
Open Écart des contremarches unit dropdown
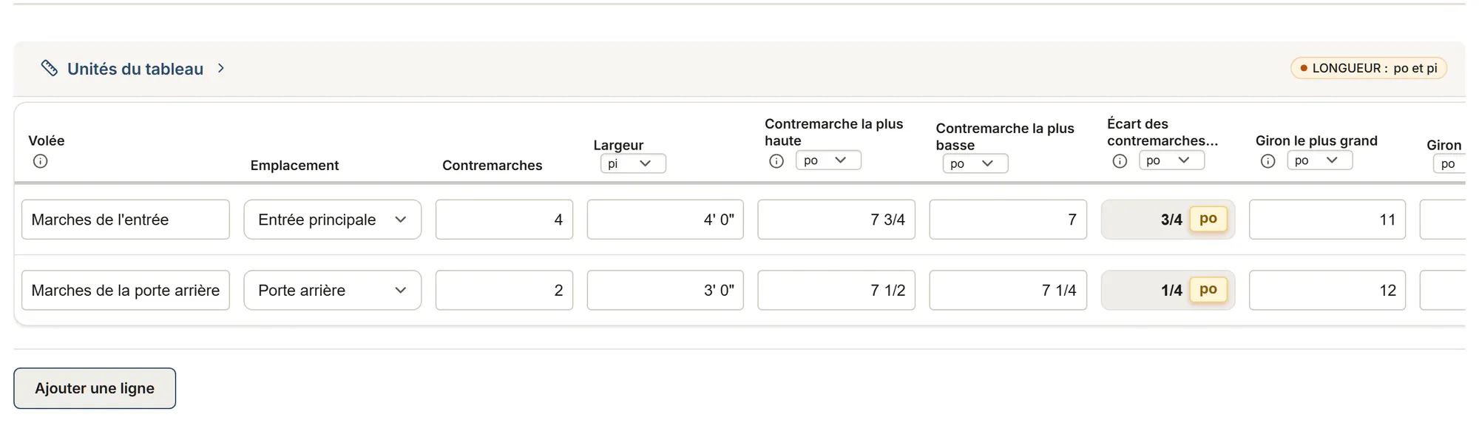pos(1172,160)
